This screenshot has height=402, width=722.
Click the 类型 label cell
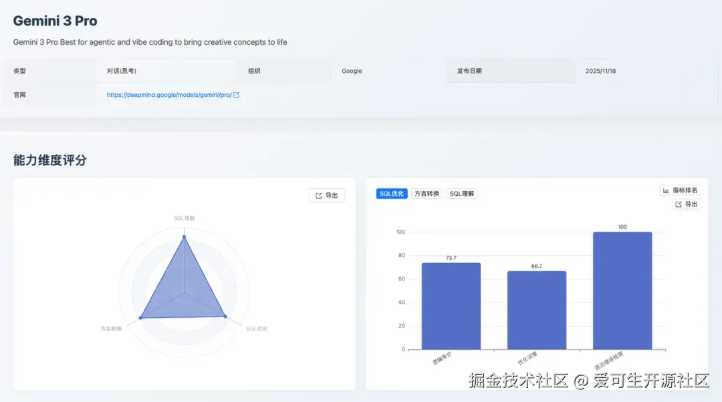coord(49,71)
